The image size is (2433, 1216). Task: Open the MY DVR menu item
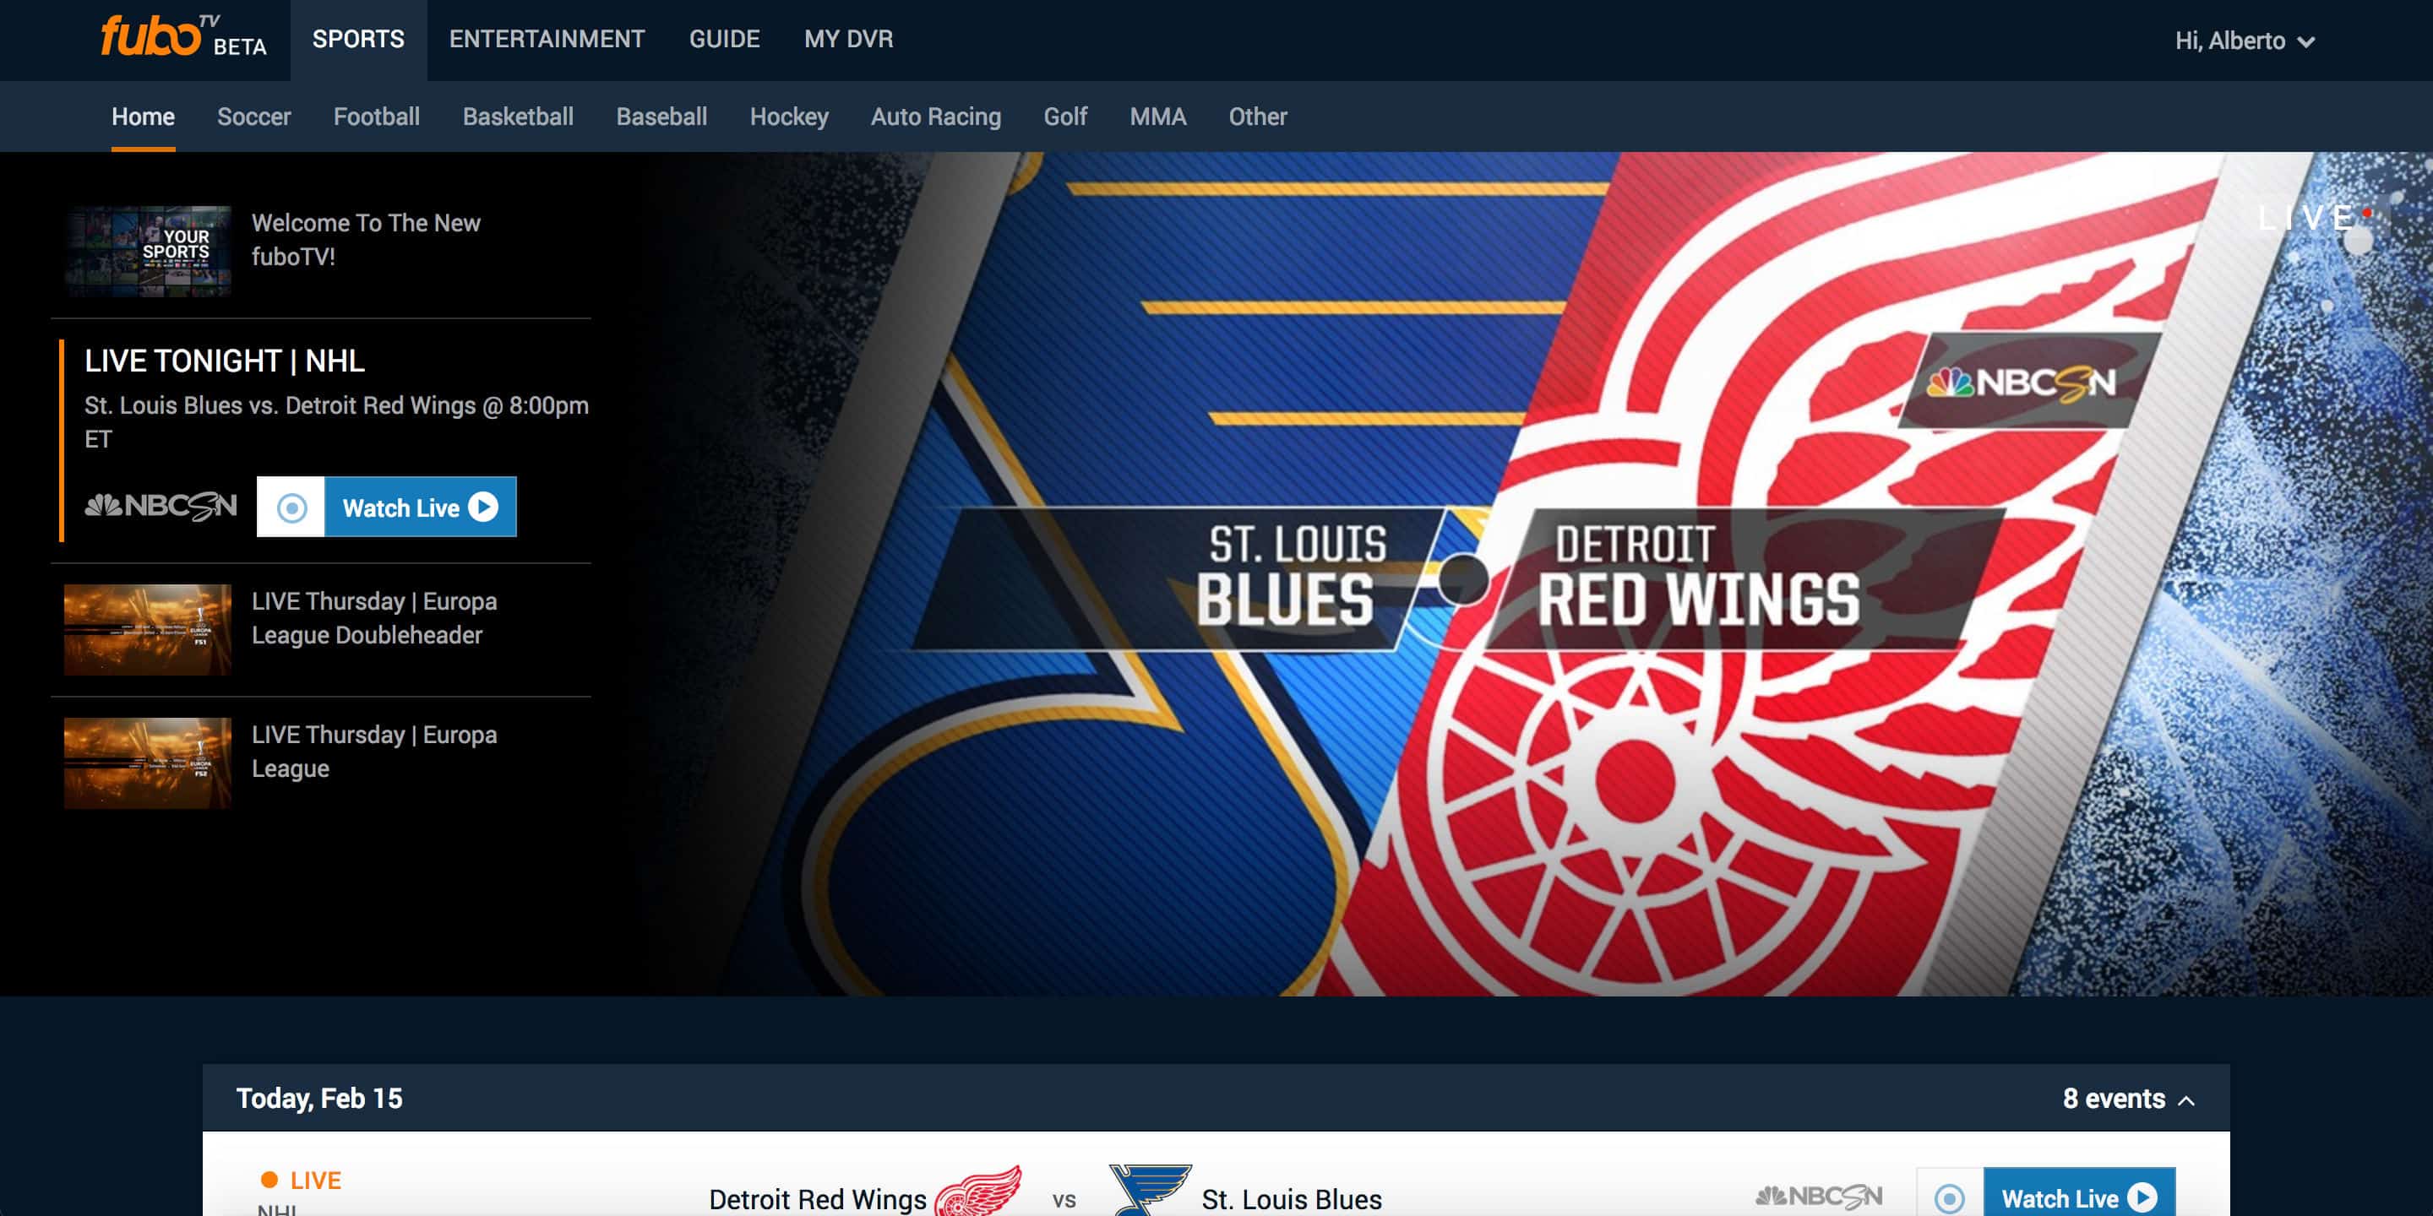[x=849, y=39]
